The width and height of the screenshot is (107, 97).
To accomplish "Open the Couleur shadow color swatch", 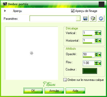I will [90, 71].
